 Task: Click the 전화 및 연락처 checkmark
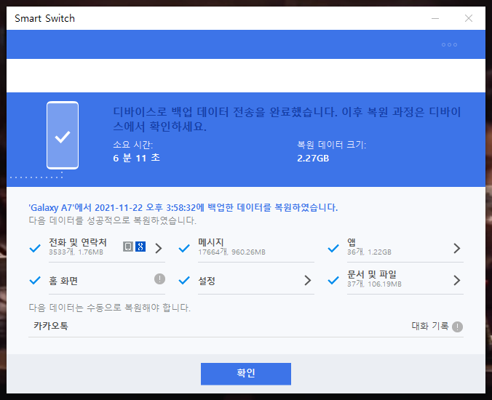(35, 249)
